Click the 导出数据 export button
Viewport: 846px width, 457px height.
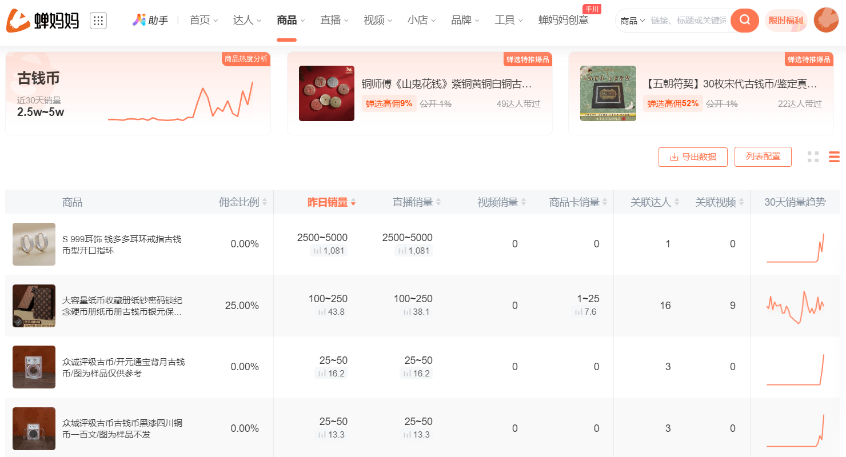[693, 157]
